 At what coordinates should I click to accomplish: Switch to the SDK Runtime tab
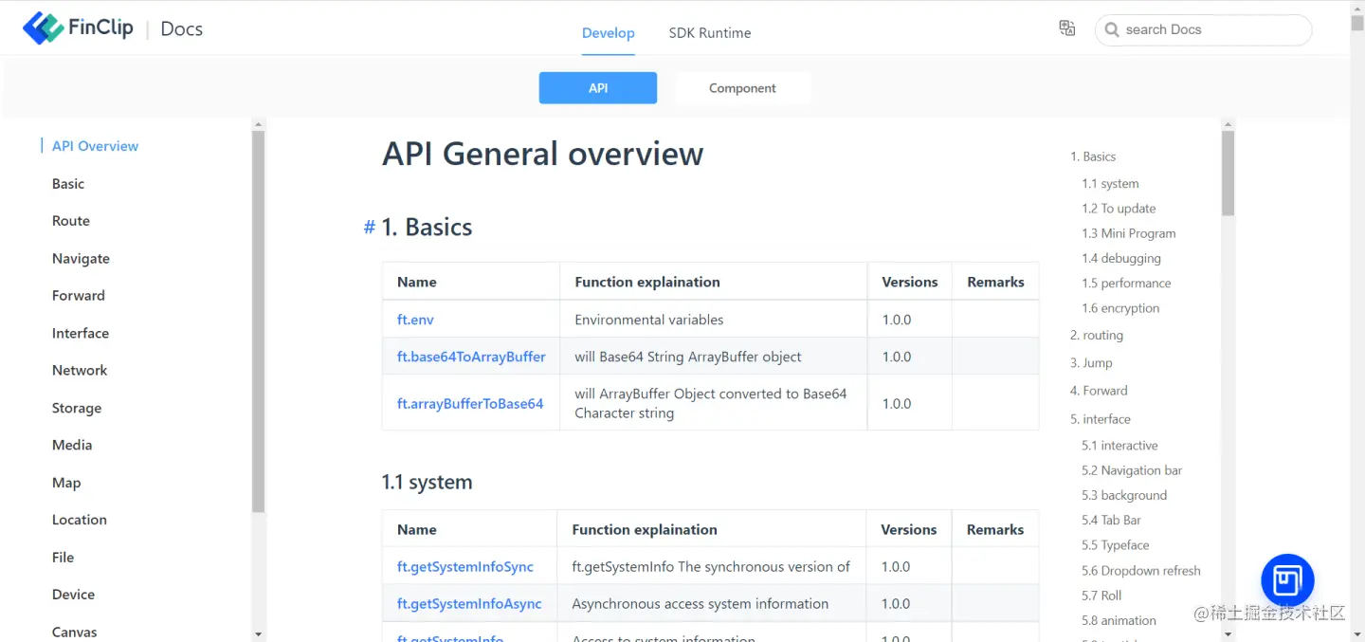coord(709,32)
